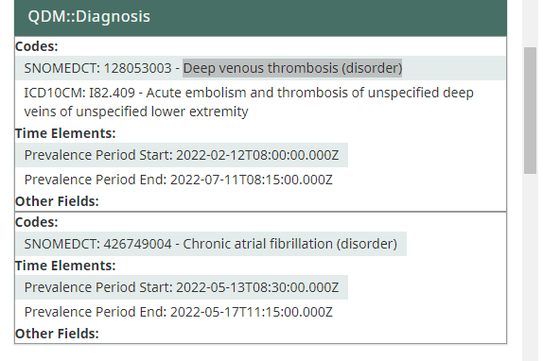Click Prevalence Period End 2022-05-17 row
This screenshot has width=543, height=361.
(x=179, y=312)
